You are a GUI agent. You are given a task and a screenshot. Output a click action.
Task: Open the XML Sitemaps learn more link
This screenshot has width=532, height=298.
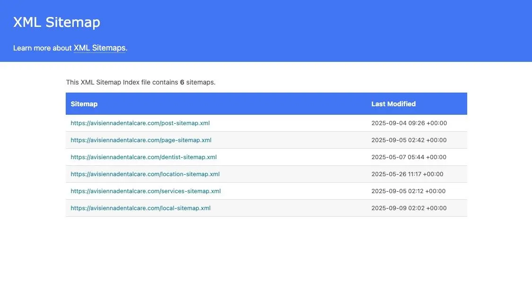point(99,48)
